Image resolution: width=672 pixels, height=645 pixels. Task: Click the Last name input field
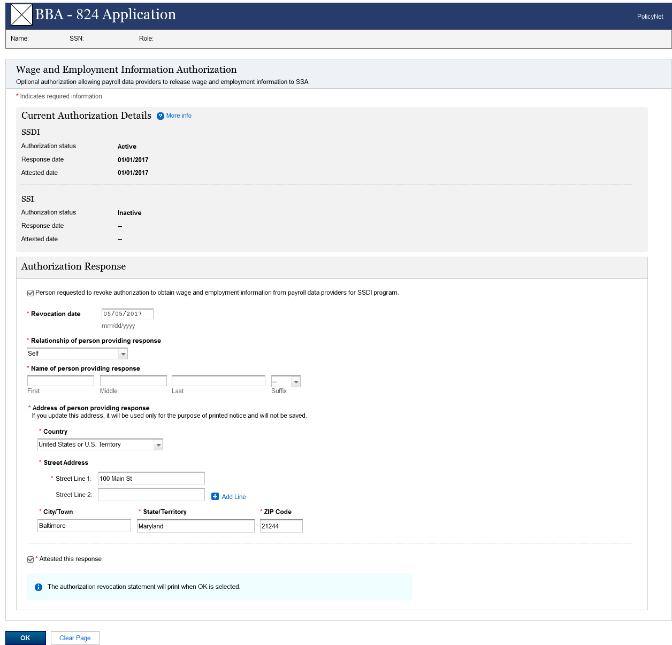(218, 381)
